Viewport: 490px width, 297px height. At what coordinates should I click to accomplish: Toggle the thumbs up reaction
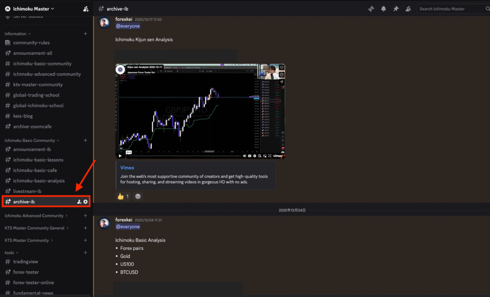[x=123, y=196]
